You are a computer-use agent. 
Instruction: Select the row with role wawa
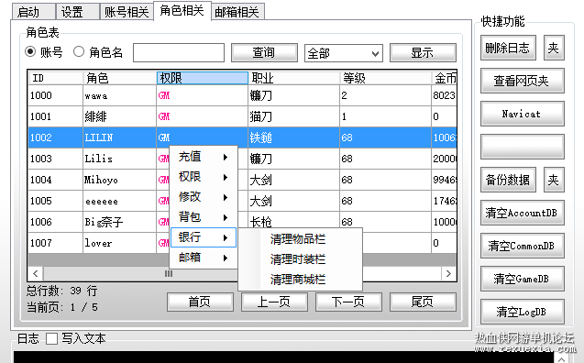tap(242, 95)
